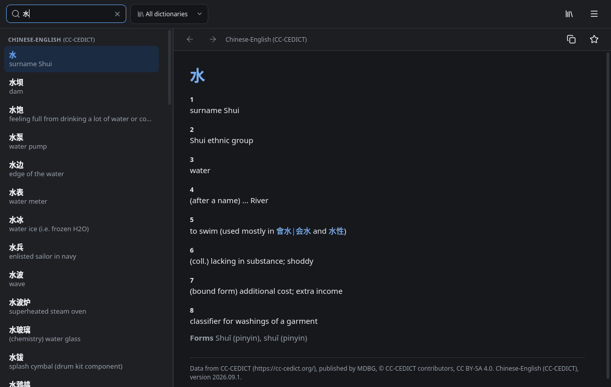Click '(bound form) additional cost; extra income'

(x=266, y=291)
